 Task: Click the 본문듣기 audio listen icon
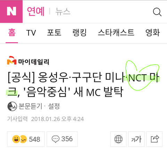coord(12,106)
